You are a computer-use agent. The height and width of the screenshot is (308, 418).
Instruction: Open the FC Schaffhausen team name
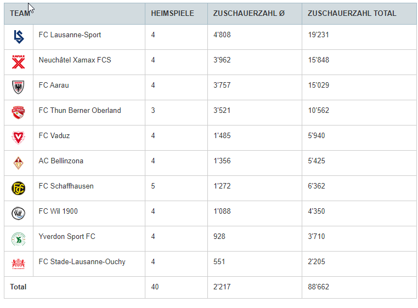66,186
